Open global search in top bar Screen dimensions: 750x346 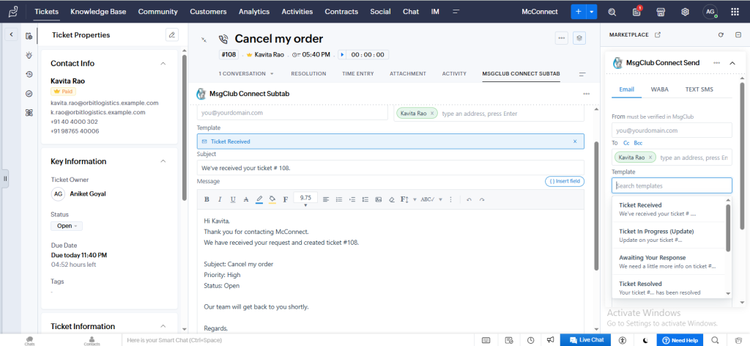click(612, 12)
